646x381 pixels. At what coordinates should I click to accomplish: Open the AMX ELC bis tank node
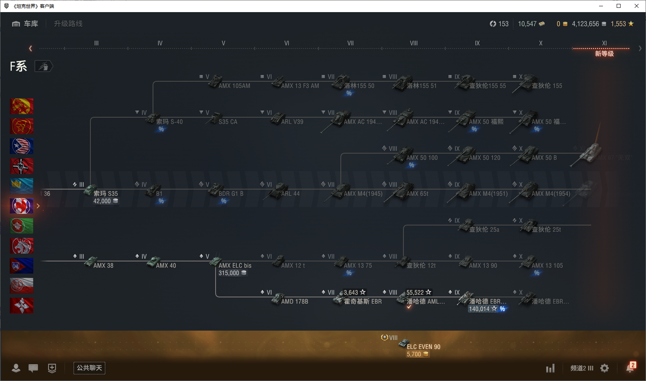pyautogui.click(x=231, y=266)
